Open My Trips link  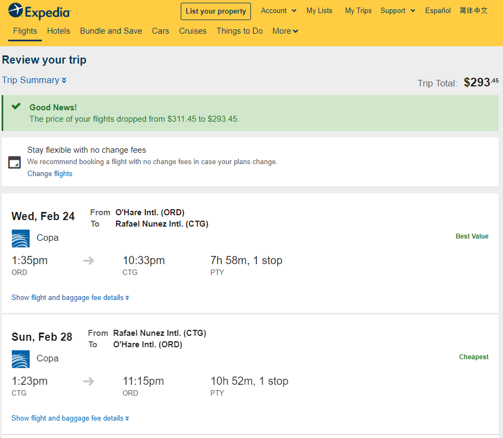[358, 10]
